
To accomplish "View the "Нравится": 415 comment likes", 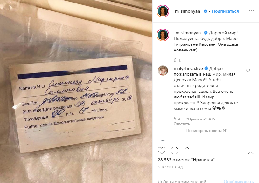I will [201, 119].
